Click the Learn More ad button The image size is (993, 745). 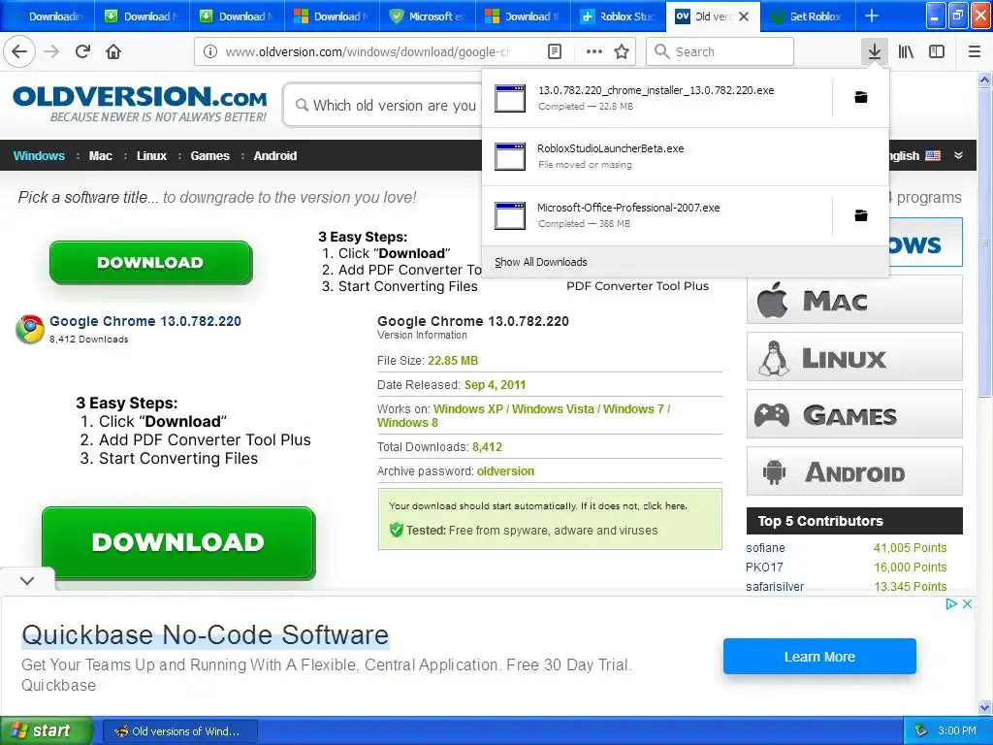click(x=819, y=657)
